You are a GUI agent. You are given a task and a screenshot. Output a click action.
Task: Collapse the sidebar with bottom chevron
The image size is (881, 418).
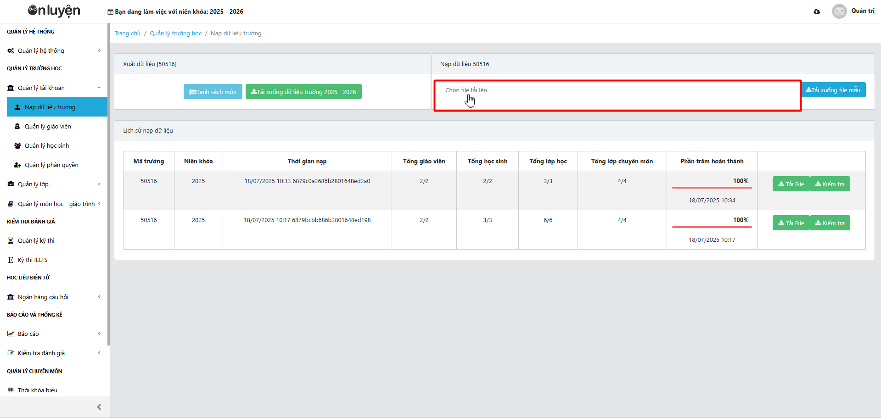pyautogui.click(x=99, y=407)
